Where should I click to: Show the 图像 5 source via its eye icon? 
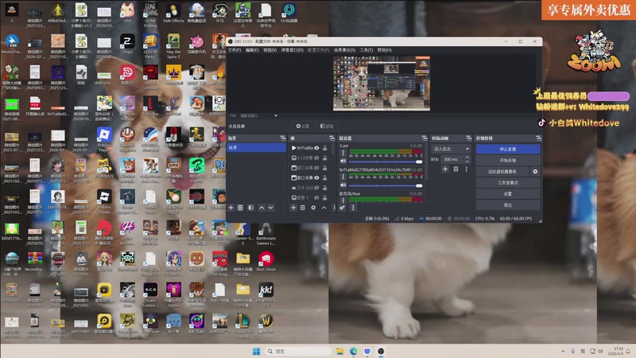pos(316,197)
